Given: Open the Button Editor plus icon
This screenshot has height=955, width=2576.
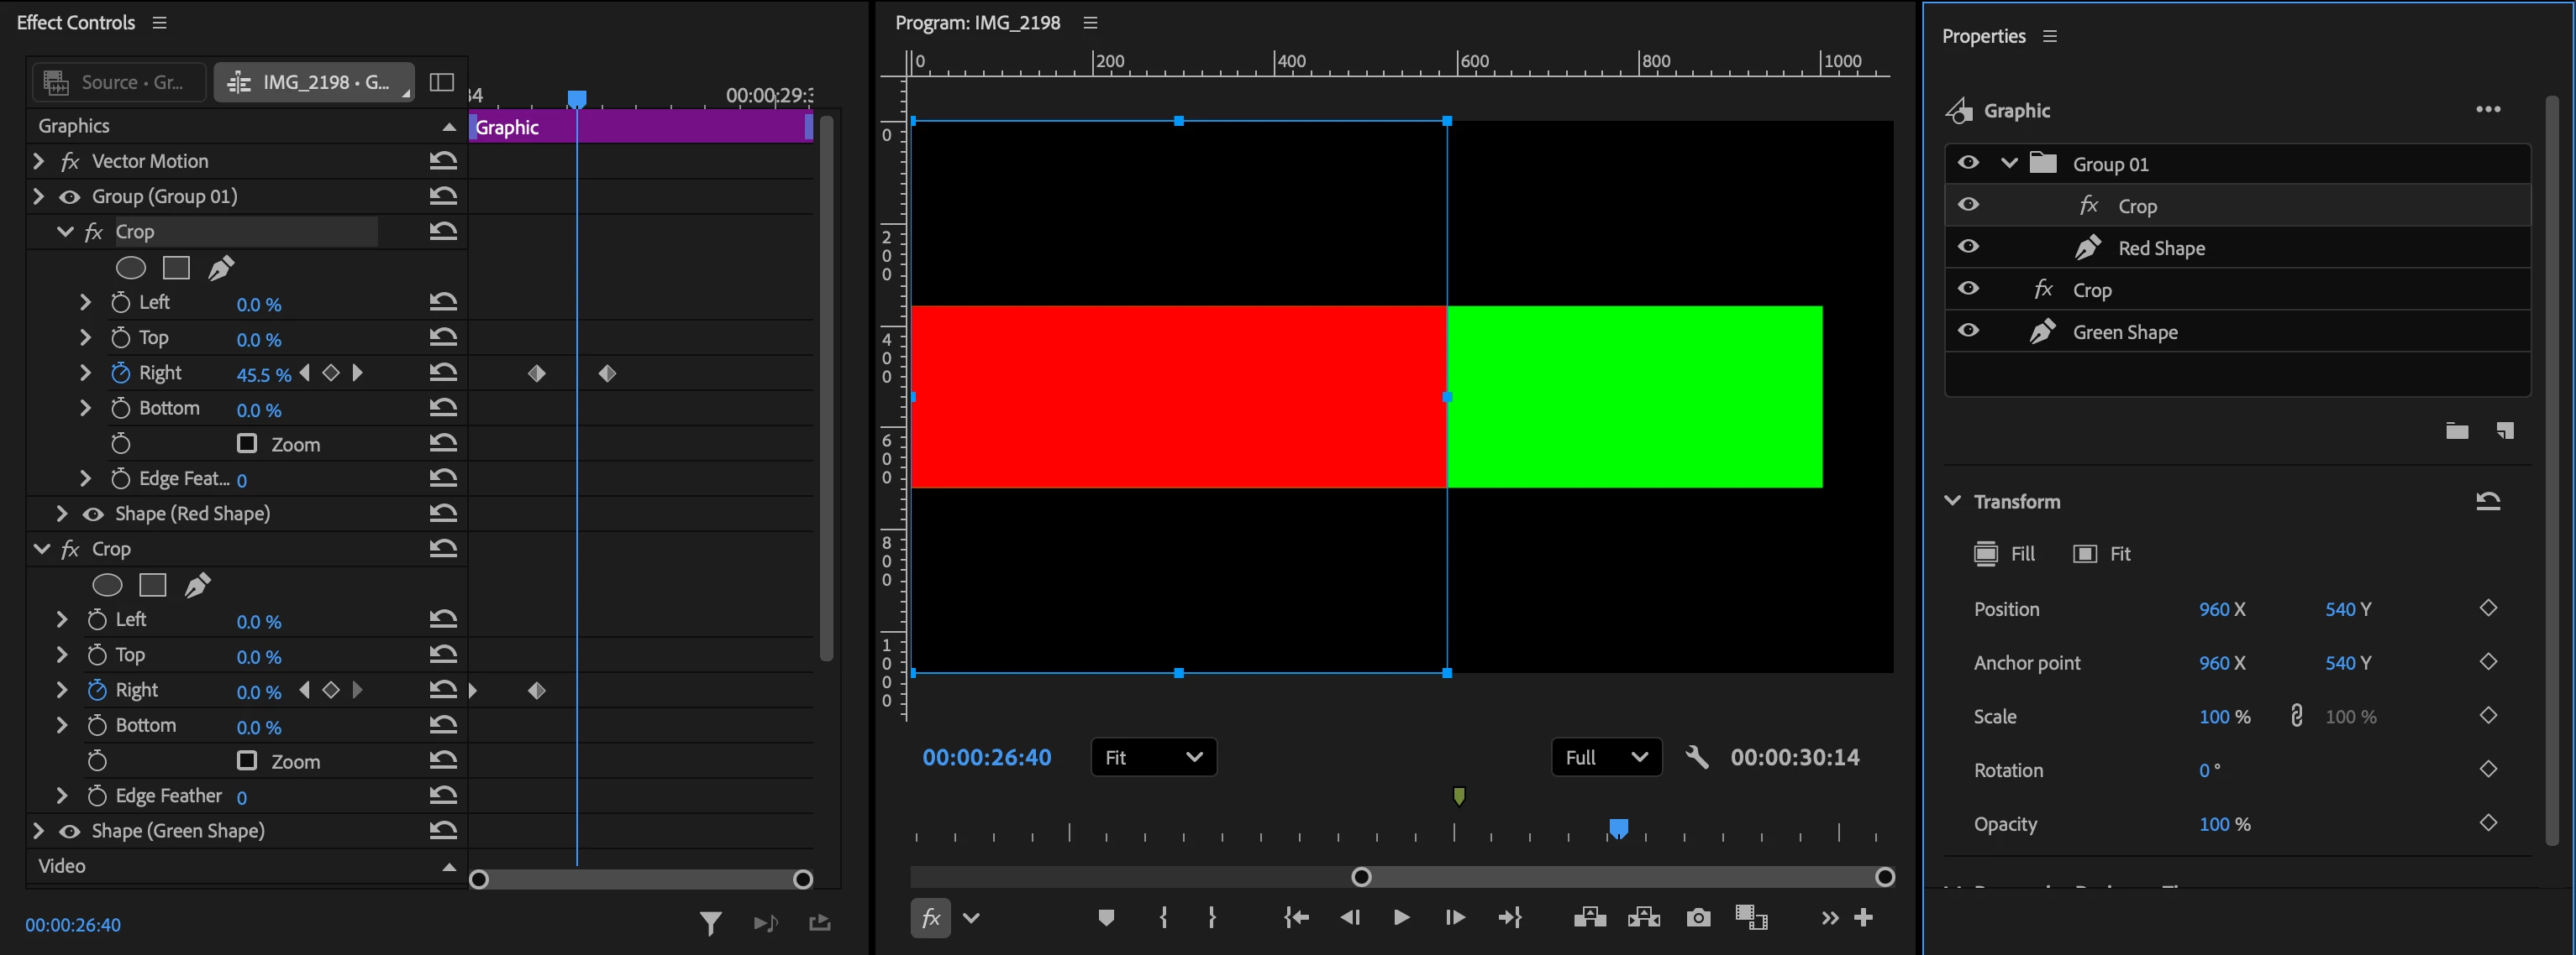Looking at the screenshot, I should click(x=1863, y=918).
